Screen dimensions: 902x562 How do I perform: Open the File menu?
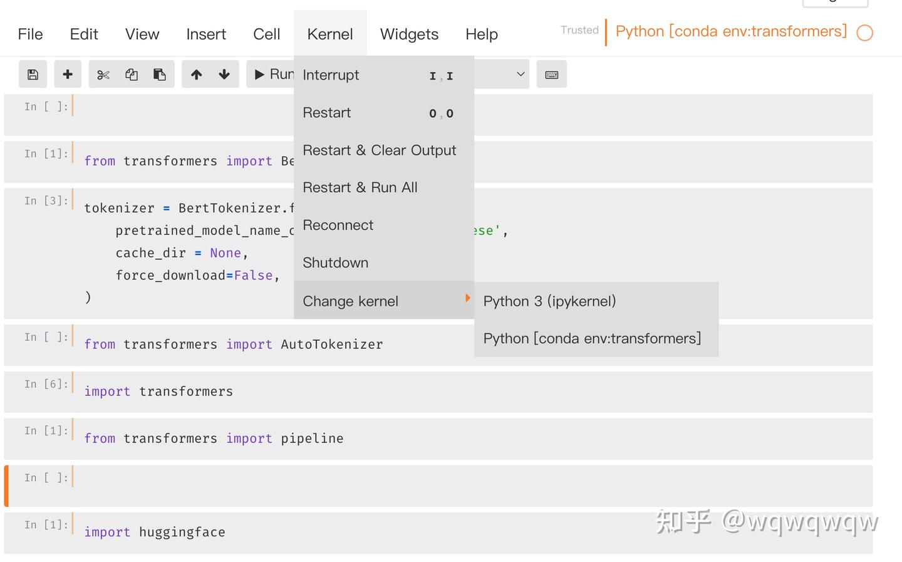click(29, 34)
